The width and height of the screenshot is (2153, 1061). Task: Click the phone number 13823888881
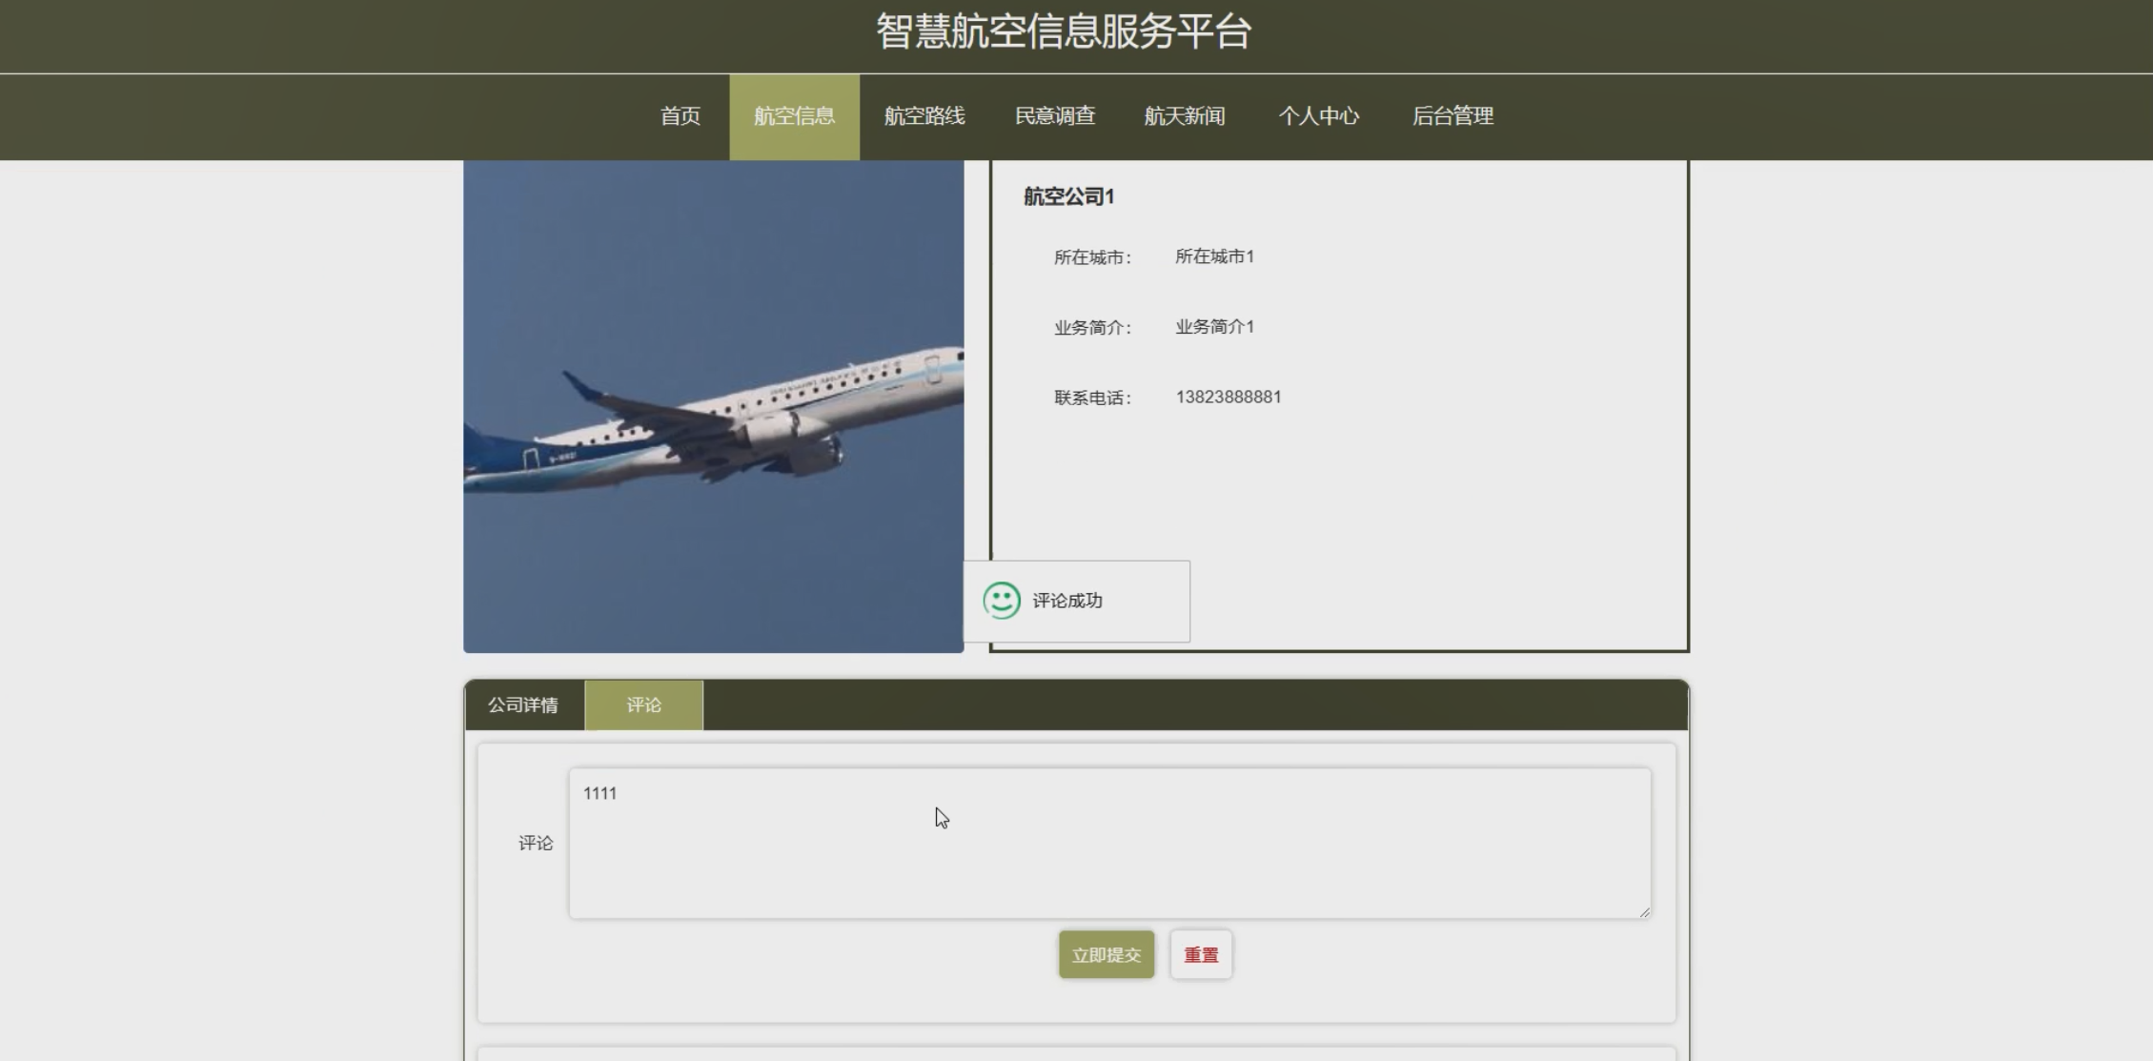[x=1228, y=397]
